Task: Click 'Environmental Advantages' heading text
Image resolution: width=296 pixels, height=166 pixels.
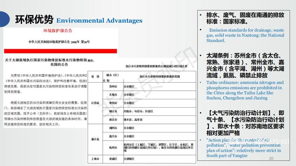Action: 99,21
